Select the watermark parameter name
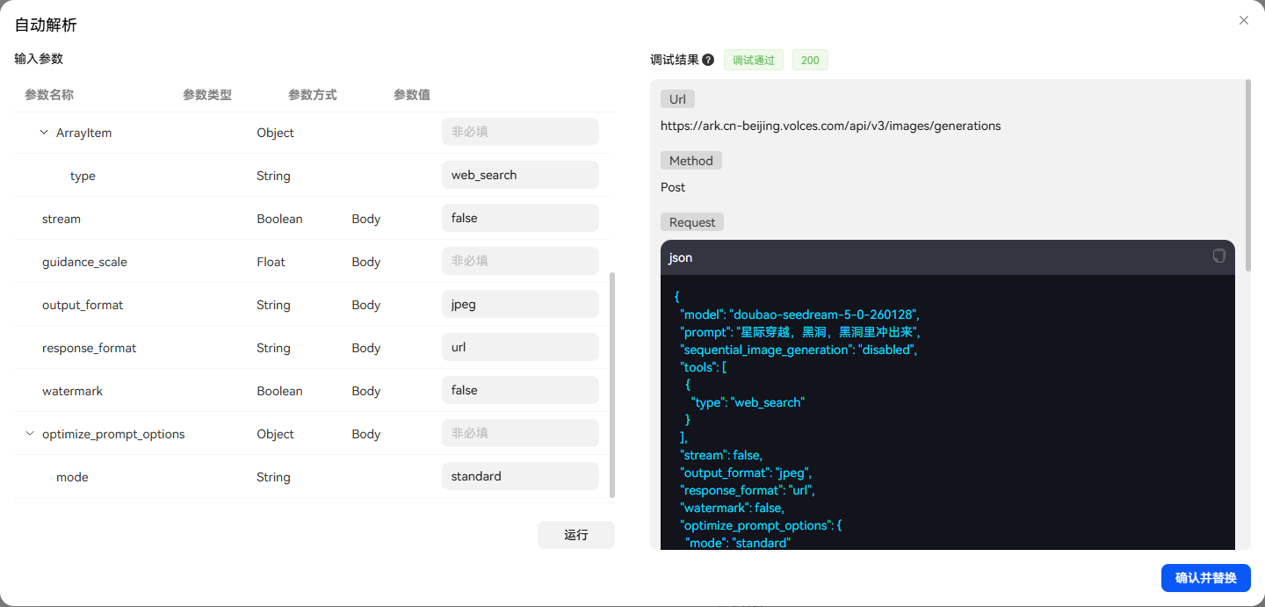This screenshot has width=1265, height=607. click(72, 391)
